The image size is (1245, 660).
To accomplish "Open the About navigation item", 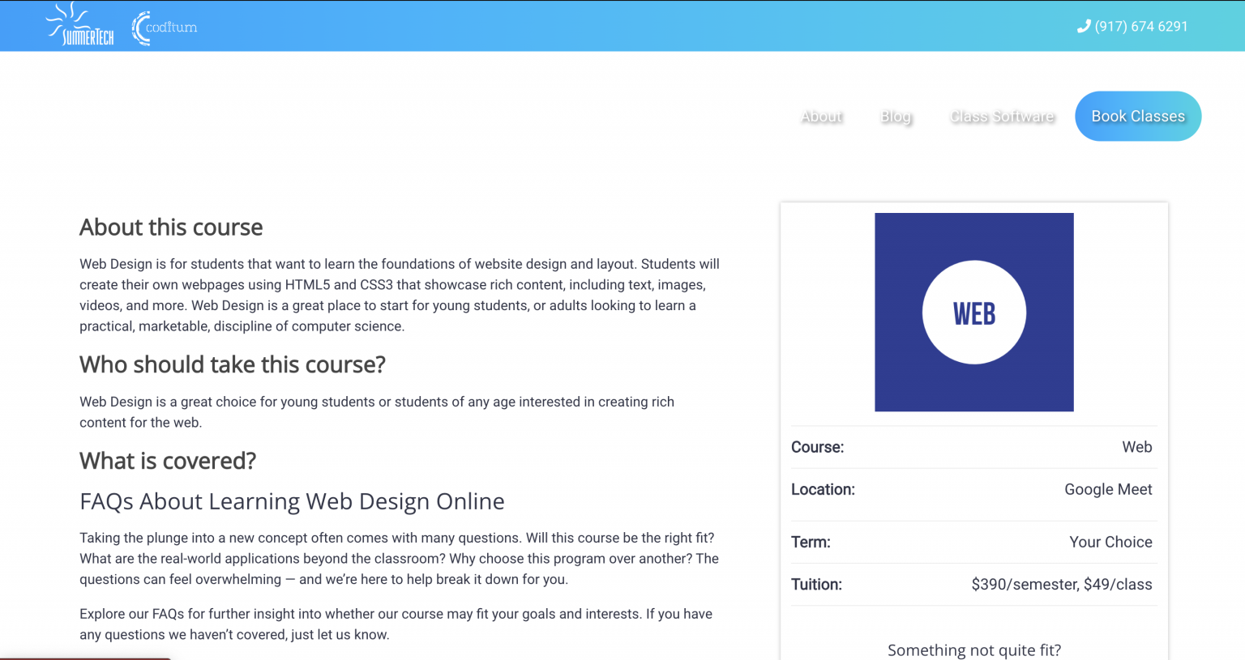I will [x=821, y=116].
